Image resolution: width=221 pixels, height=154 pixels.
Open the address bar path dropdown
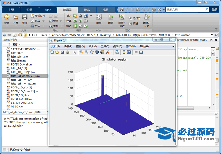212,35
